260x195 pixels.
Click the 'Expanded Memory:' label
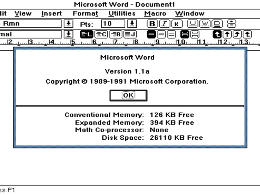[x=110, y=122]
